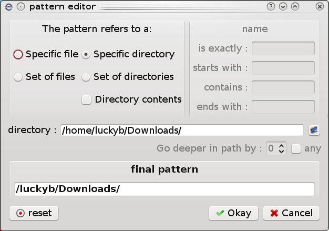Choose the Set of directories option
This screenshot has width=329, height=231.
[x=86, y=77]
